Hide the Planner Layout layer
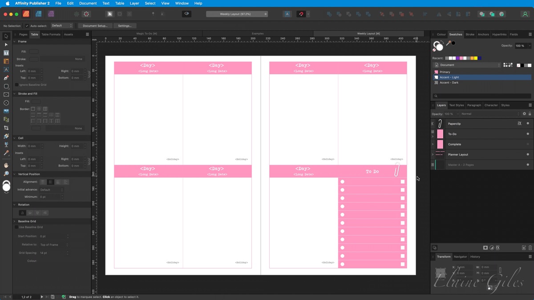This screenshot has height=300, width=534. click(528, 154)
